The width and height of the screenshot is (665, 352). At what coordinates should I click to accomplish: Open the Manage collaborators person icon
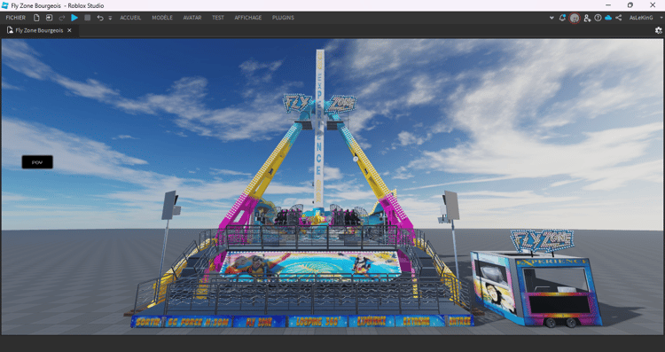pyautogui.click(x=587, y=18)
